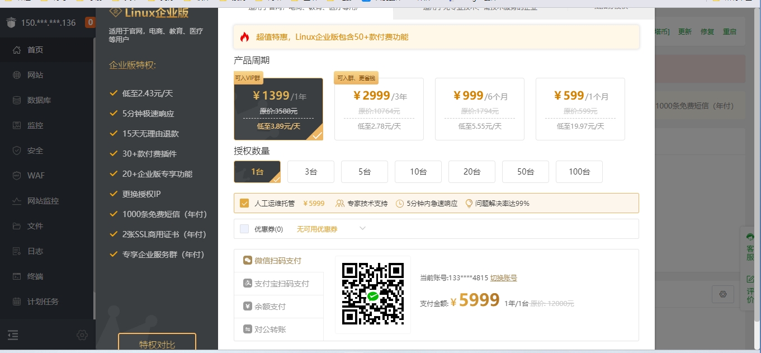Open sidebar settings gear icon
Screen dimensions: 761x353
pyautogui.click(x=82, y=335)
